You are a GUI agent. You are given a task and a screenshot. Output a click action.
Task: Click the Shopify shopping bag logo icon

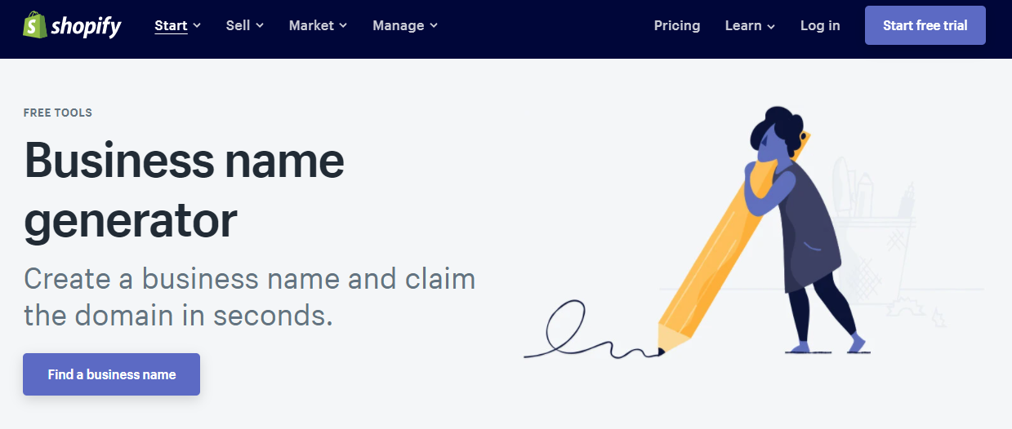click(34, 24)
